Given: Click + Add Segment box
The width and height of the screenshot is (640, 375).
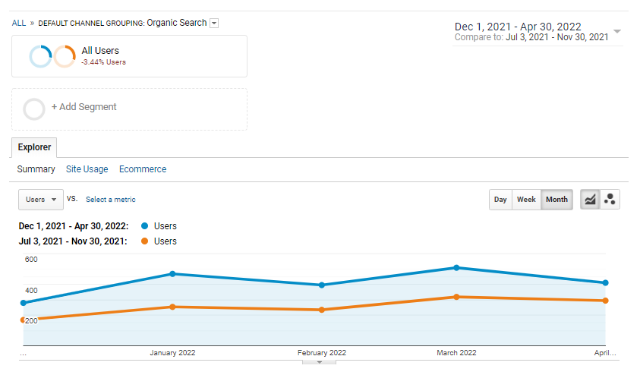Looking at the screenshot, I should 129,108.
